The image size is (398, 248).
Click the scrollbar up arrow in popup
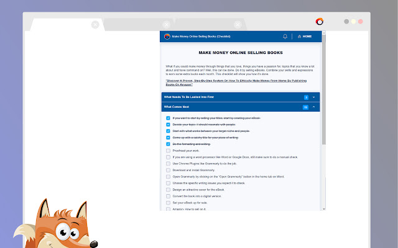(323, 33)
